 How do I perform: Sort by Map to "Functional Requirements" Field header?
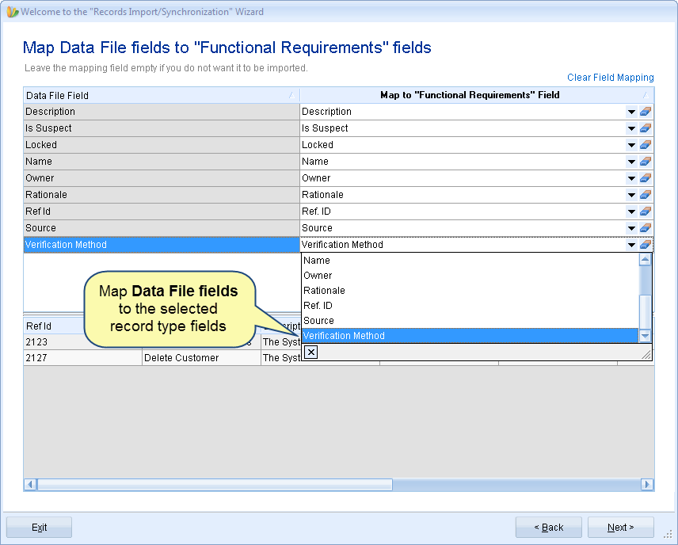tap(477, 95)
